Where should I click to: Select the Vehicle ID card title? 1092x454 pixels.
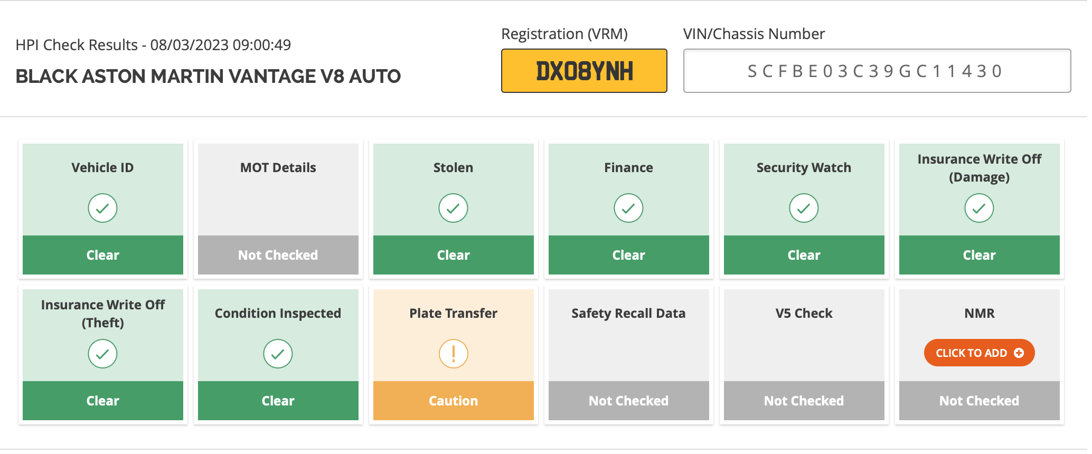coord(102,167)
